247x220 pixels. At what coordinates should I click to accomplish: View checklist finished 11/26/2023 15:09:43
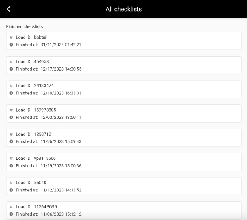[123, 138]
